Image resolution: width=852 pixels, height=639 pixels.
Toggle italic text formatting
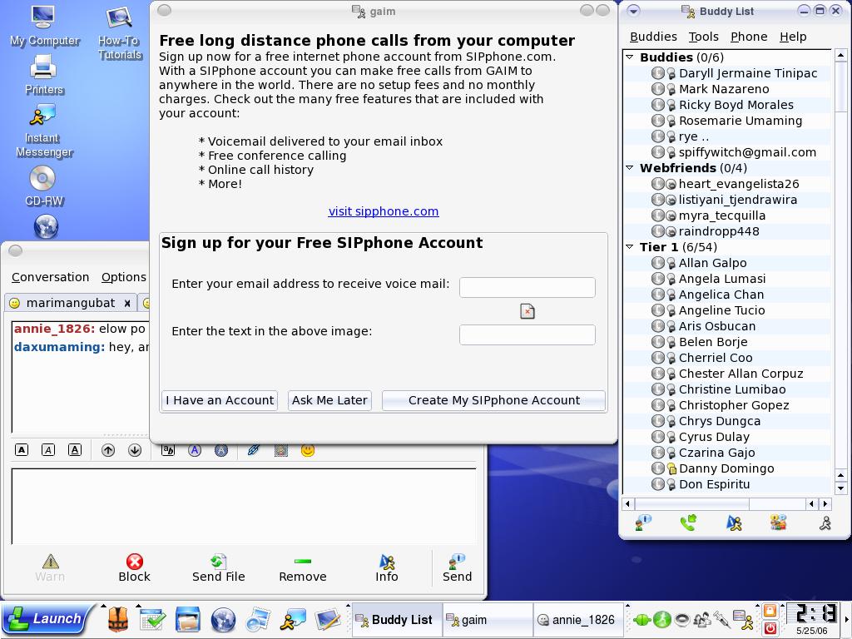point(48,450)
